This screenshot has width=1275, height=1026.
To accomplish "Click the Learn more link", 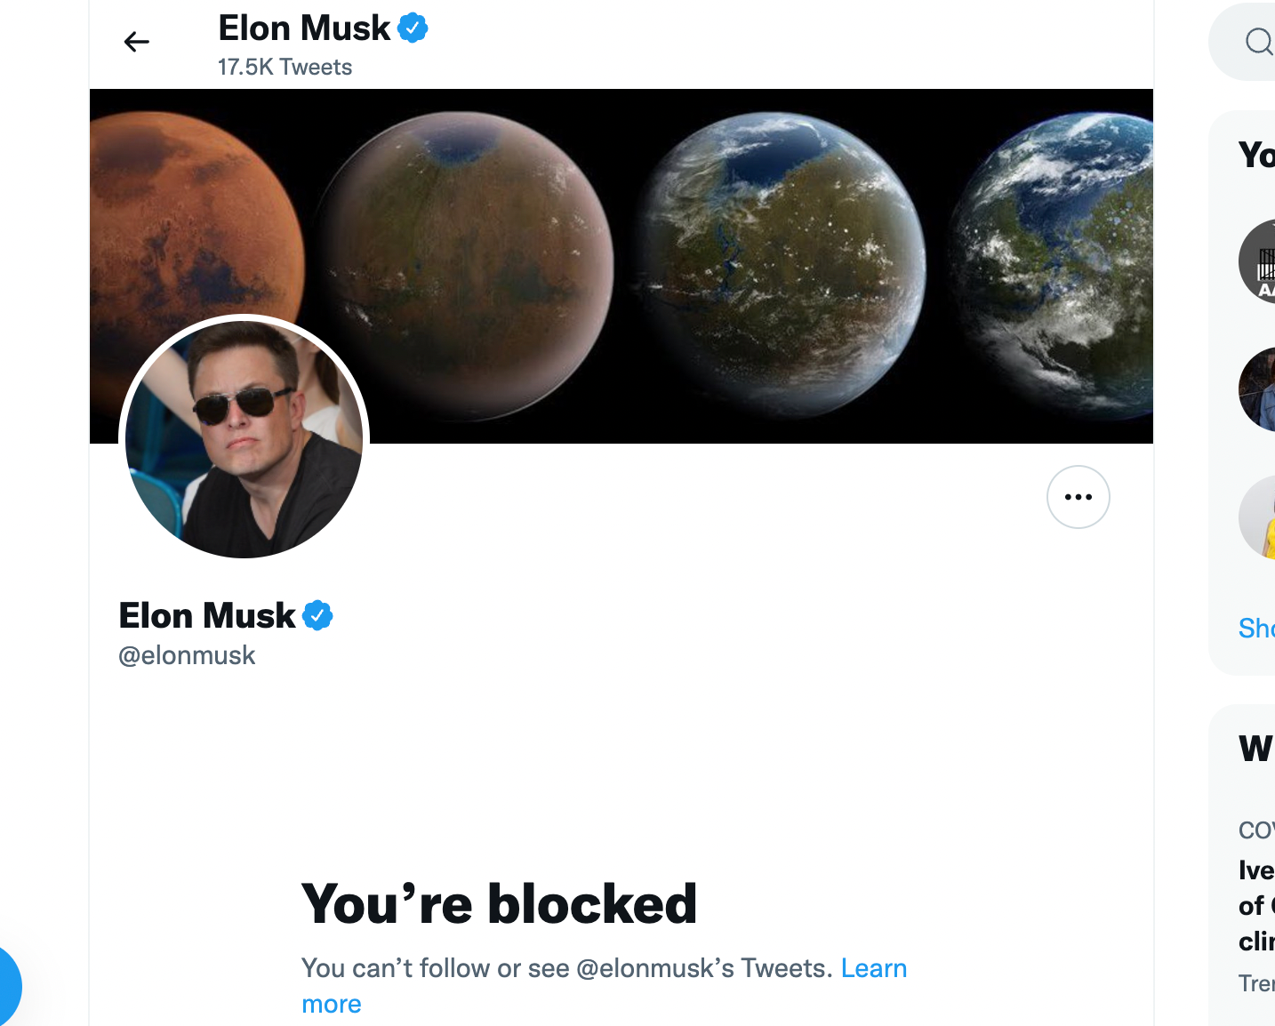I will [874, 968].
